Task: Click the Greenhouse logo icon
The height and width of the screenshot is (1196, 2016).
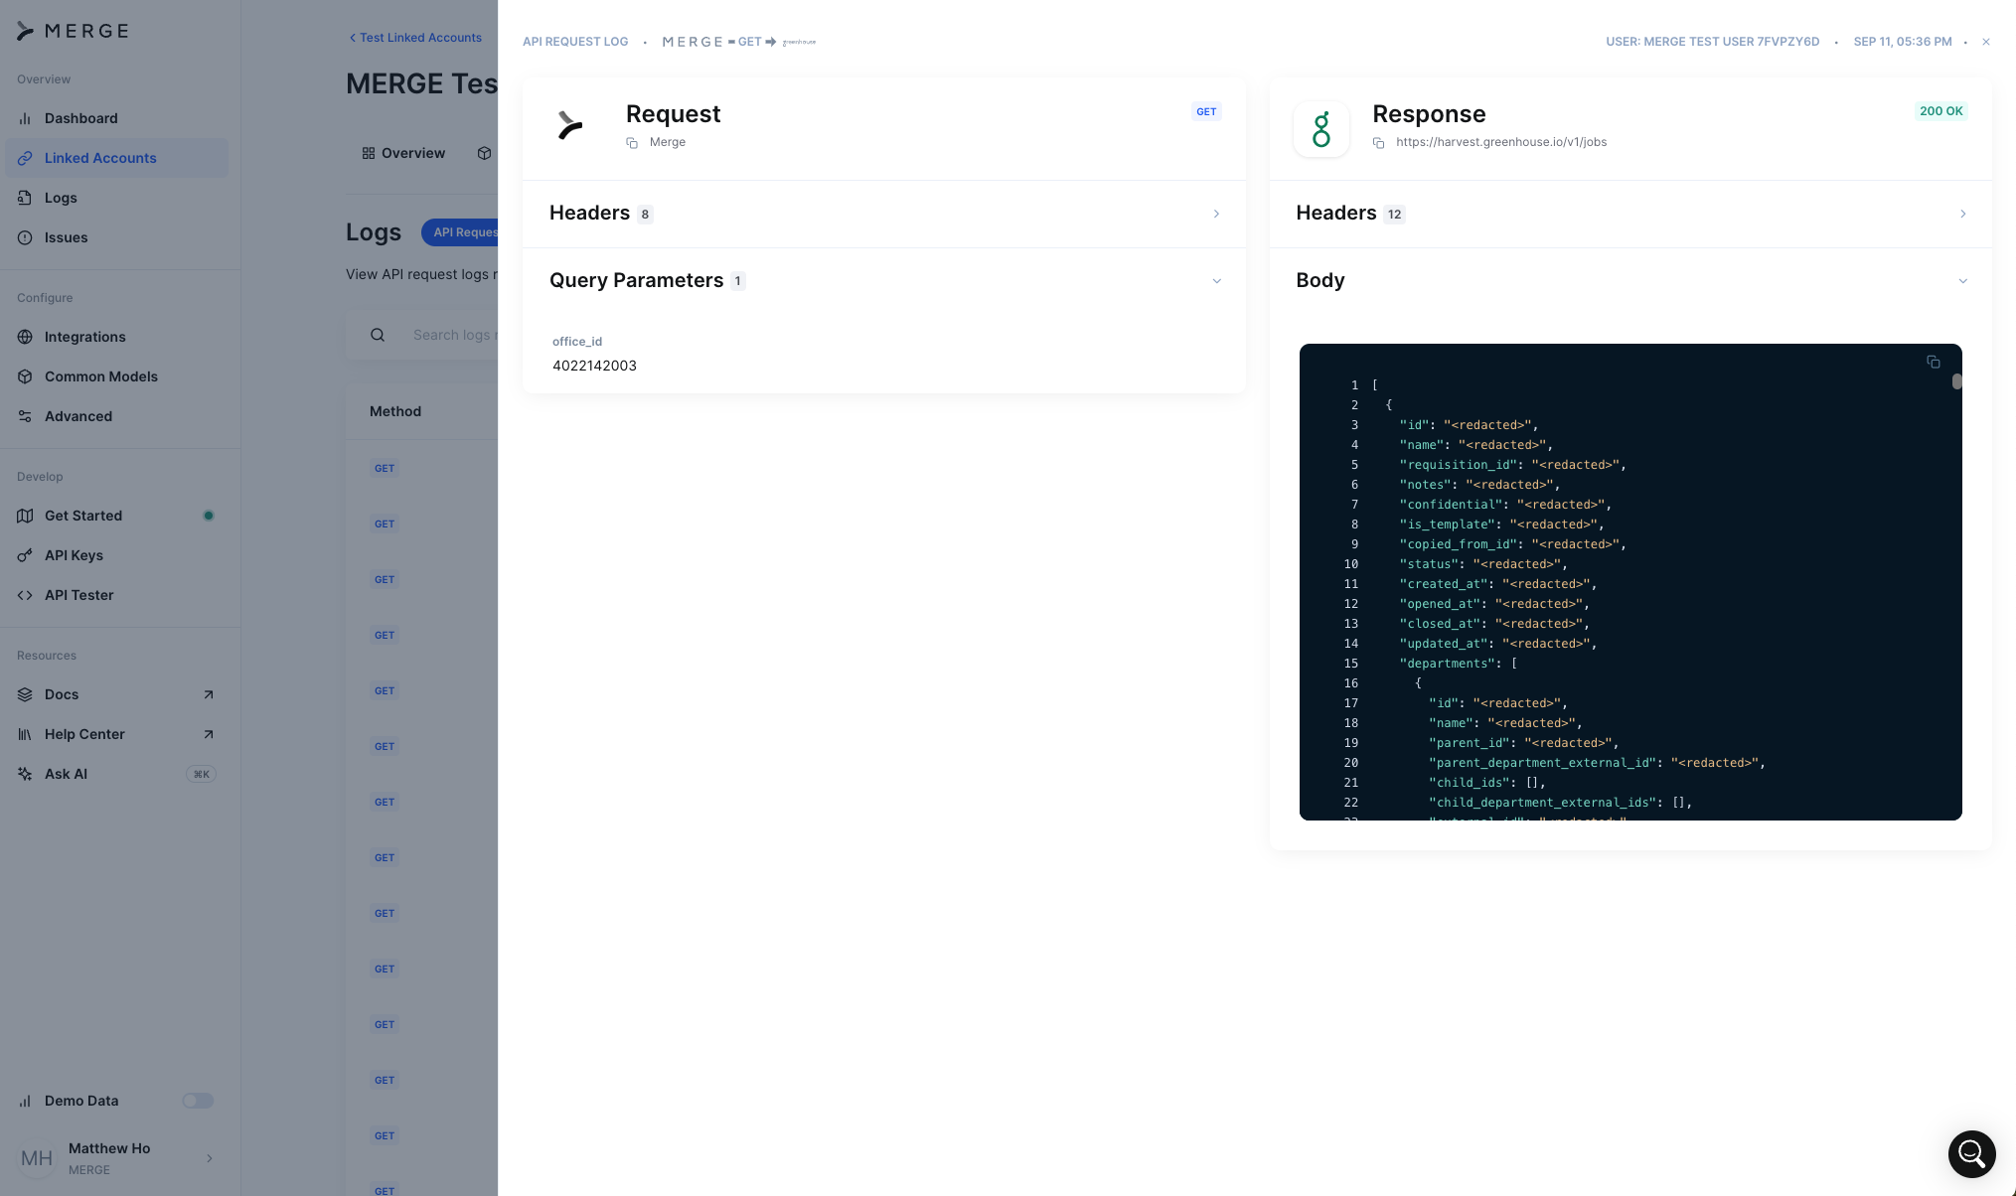Action: (1320, 129)
